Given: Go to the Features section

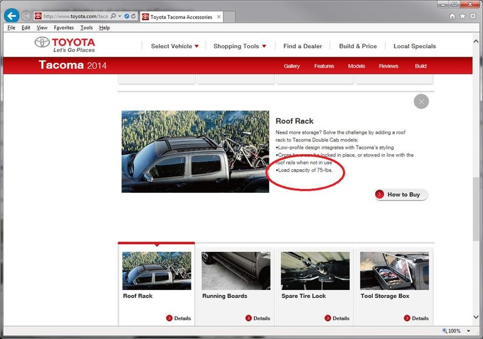Looking at the screenshot, I should point(324,66).
